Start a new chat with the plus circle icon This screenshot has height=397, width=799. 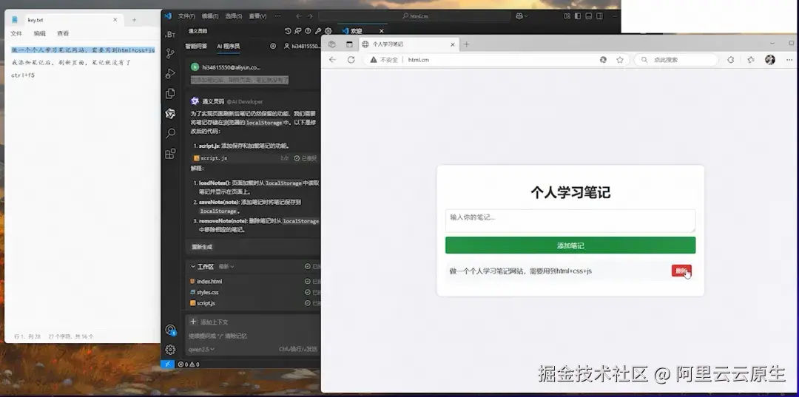273,46
